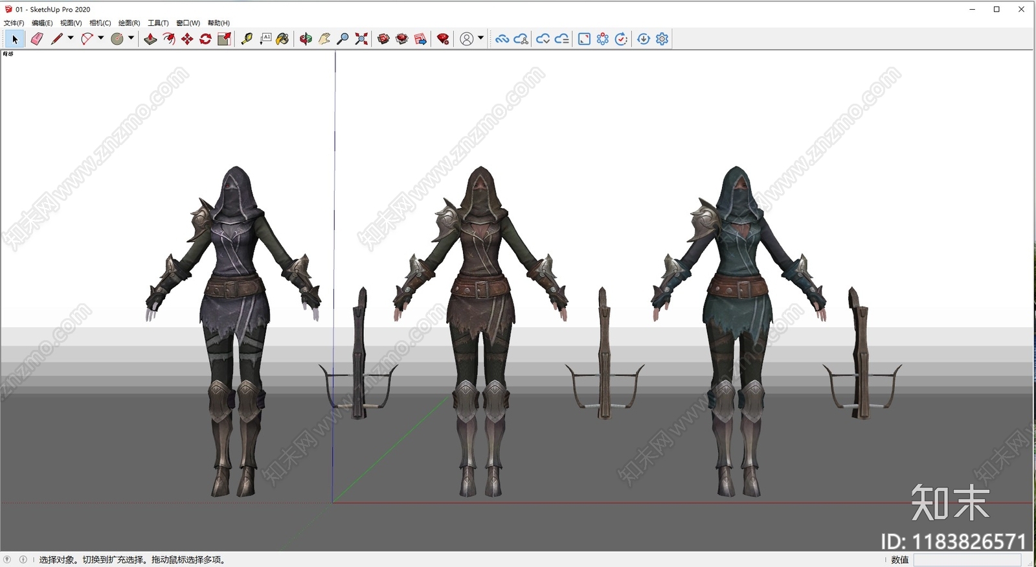
Task: Click Send to LayOut icon
Action: 420,40
